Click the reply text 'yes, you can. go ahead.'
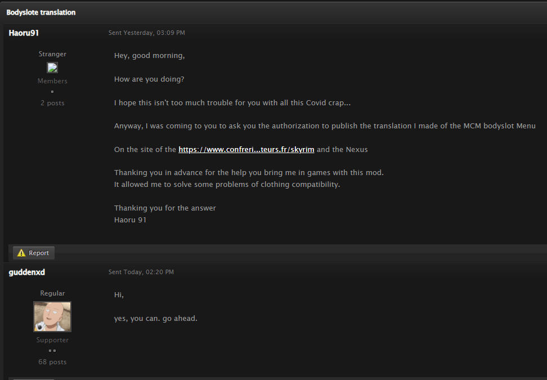The height and width of the screenshot is (380, 547). [x=155, y=318]
